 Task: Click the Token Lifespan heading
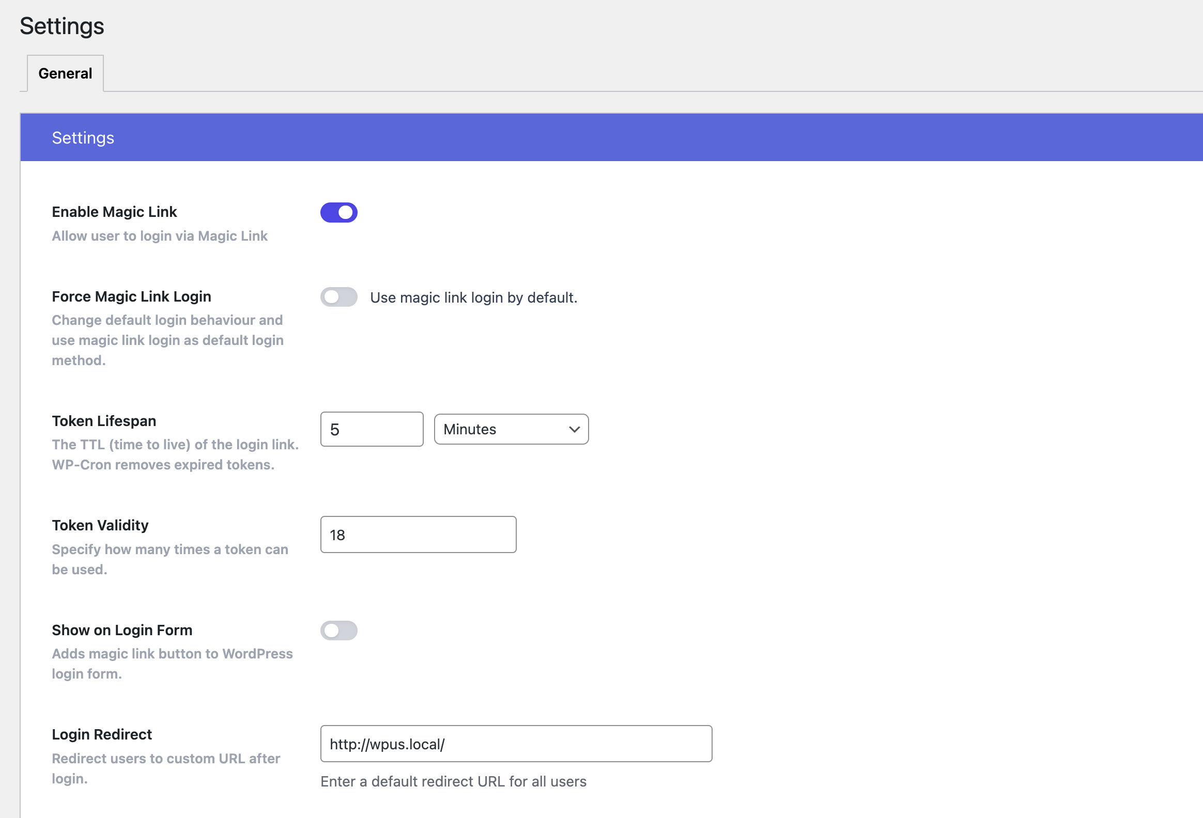pos(103,421)
